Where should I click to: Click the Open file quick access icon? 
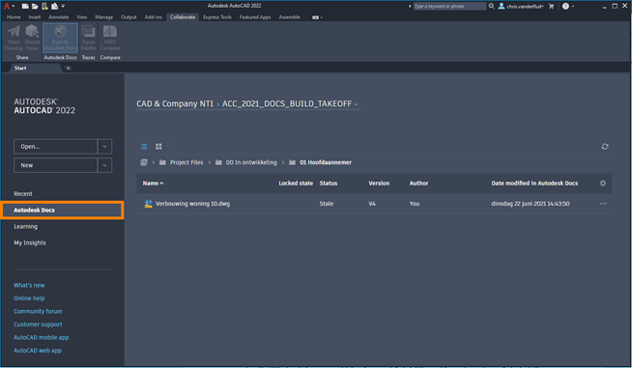[x=35, y=6]
